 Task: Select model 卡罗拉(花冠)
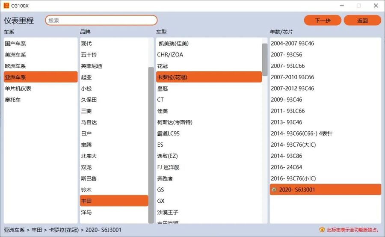tap(209, 77)
